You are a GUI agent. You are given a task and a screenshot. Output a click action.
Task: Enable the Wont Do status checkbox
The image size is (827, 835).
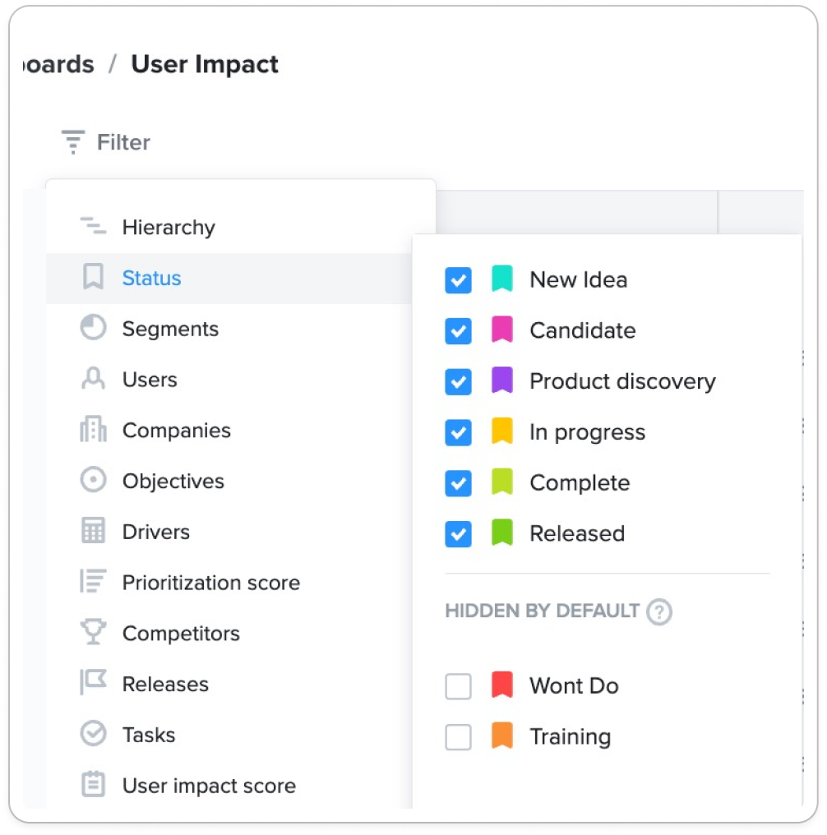point(458,686)
